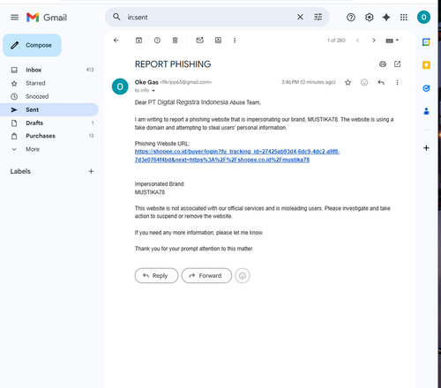Open the Purchases folder
Screen dimensions: 441x388
coord(49,136)
